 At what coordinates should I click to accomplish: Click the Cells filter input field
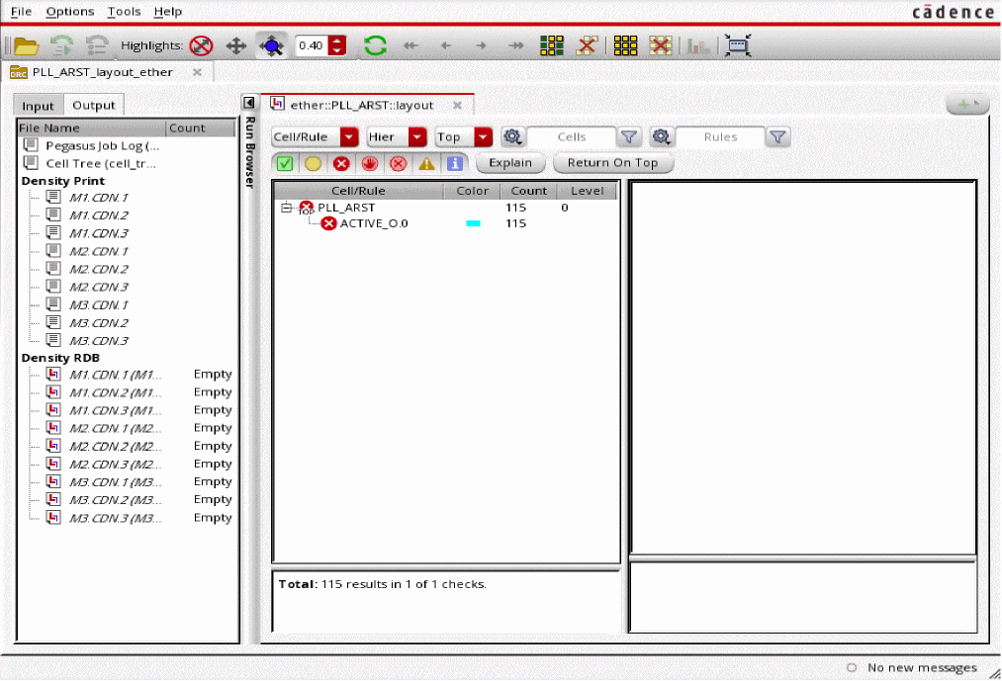tap(571, 137)
